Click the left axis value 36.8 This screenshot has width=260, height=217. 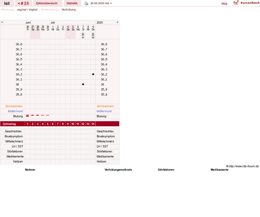[19, 44]
